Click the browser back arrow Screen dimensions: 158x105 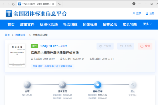(3, 4)
